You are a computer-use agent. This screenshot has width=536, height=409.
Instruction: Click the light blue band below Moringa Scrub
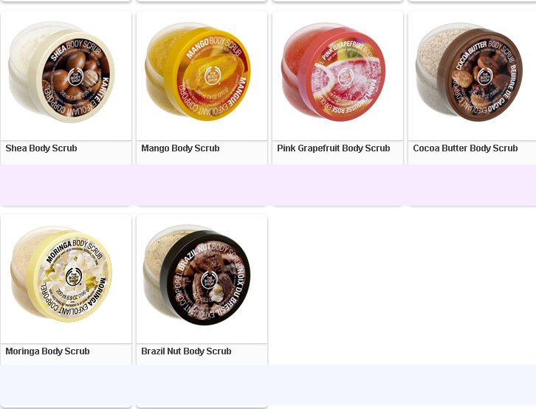66,385
